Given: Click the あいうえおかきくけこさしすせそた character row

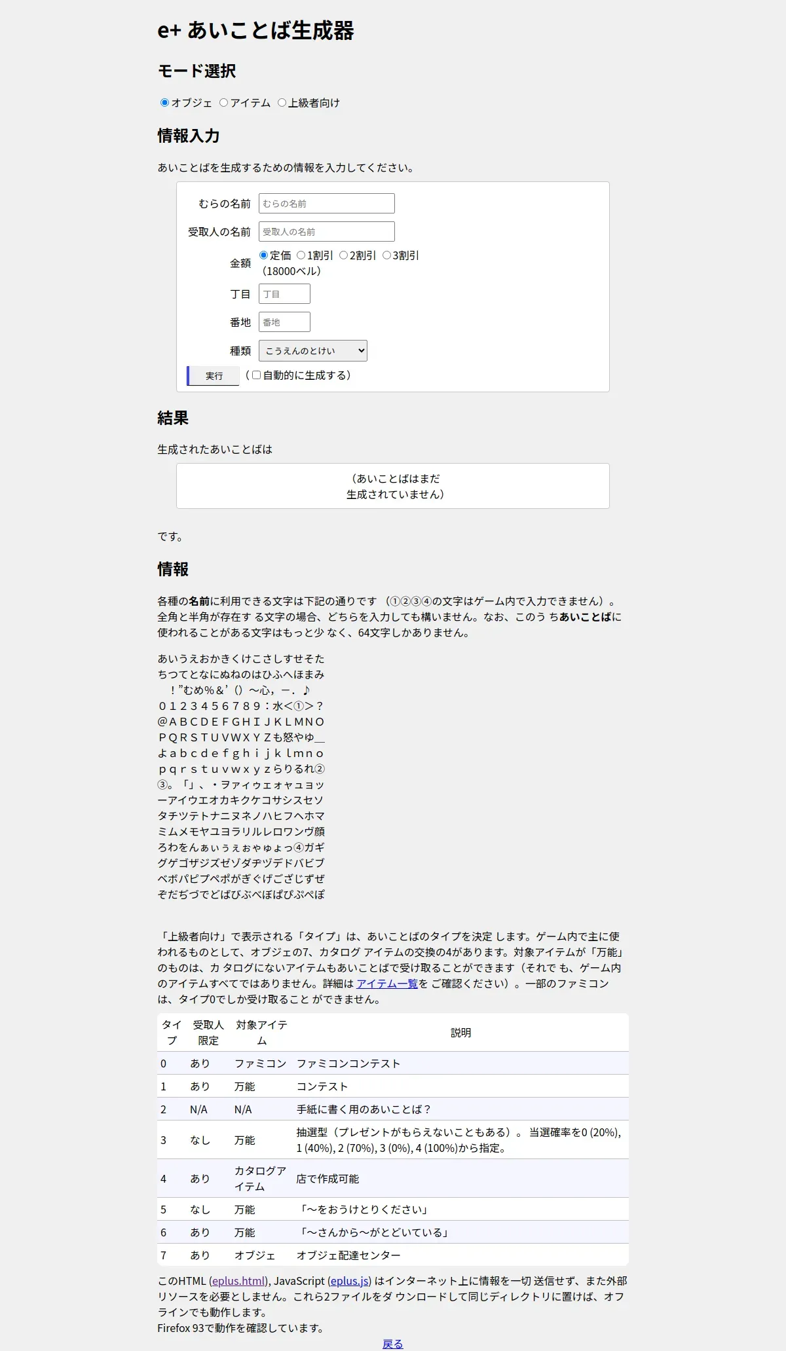Looking at the screenshot, I should coord(241,659).
